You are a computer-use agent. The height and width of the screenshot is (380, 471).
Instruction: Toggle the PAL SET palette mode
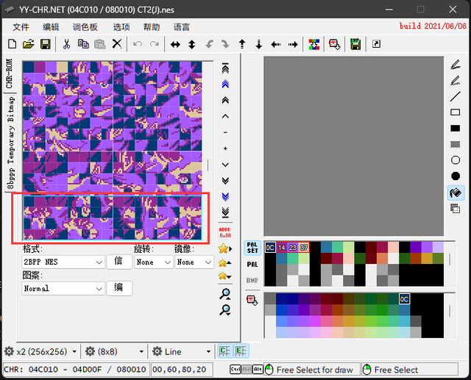[252, 248]
